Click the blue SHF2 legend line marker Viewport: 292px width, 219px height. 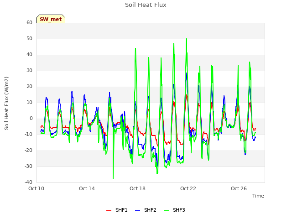point(137,211)
